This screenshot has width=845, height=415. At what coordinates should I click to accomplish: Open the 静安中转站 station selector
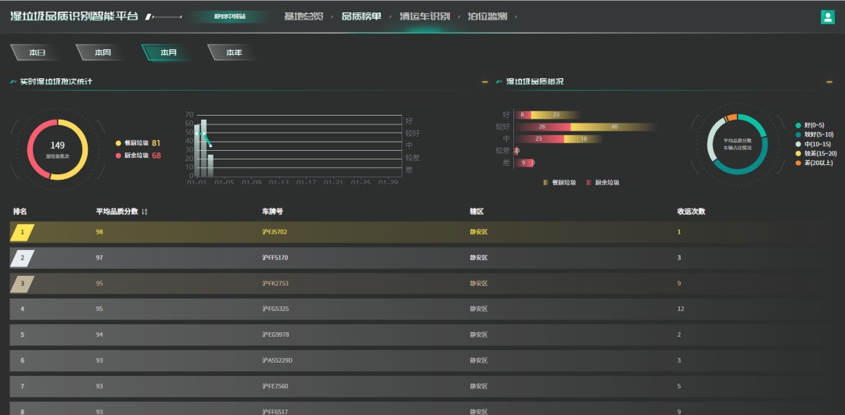coord(229,16)
